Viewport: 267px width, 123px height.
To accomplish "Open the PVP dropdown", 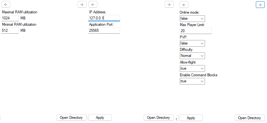I will (192, 43).
